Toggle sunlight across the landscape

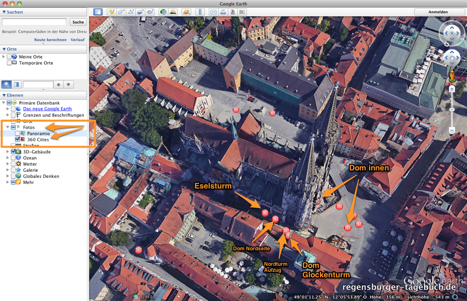[x=173, y=12]
